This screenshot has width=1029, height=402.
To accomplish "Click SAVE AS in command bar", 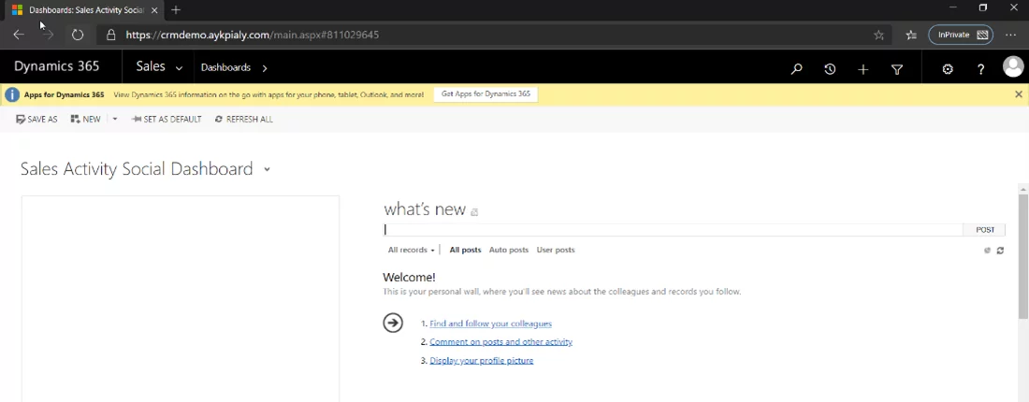I will coord(36,120).
